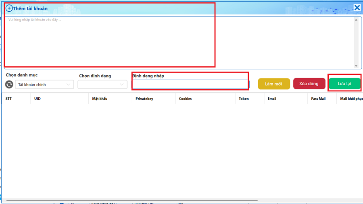363x204 pixels.
Task: Click the yellow Làm mới button
Action: (x=274, y=84)
